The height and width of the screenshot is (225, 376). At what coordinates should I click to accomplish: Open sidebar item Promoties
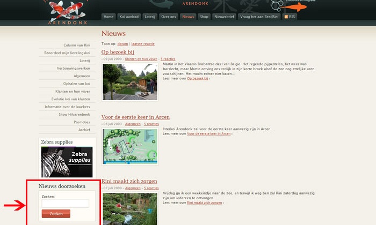(x=82, y=122)
